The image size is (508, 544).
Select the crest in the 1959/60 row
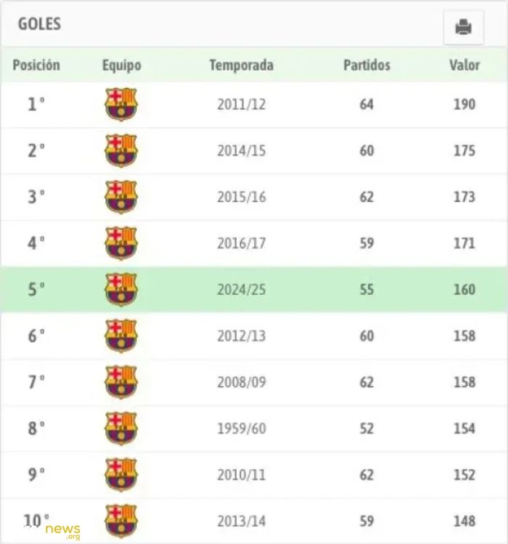tap(121, 429)
